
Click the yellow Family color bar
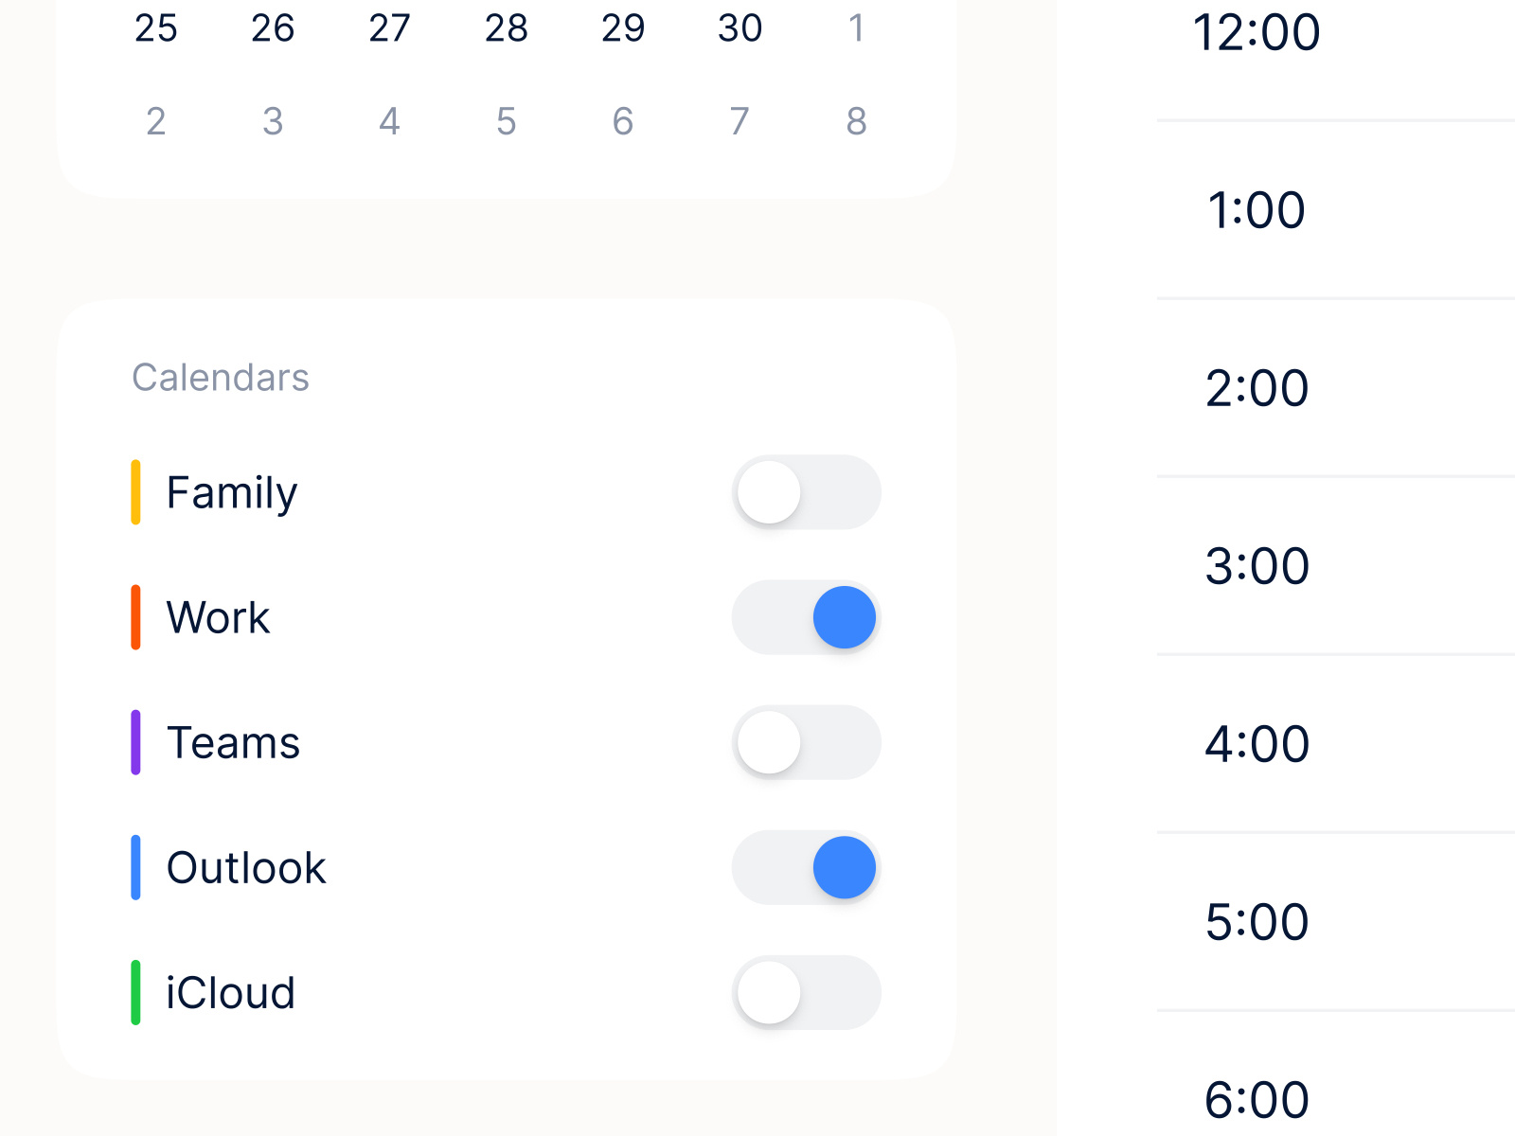pyautogui.click(x=135, y=492)
